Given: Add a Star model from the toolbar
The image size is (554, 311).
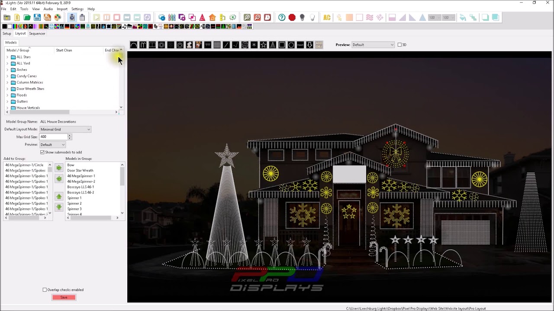Looking at the screenshot, I should click(x=263, y=45).
